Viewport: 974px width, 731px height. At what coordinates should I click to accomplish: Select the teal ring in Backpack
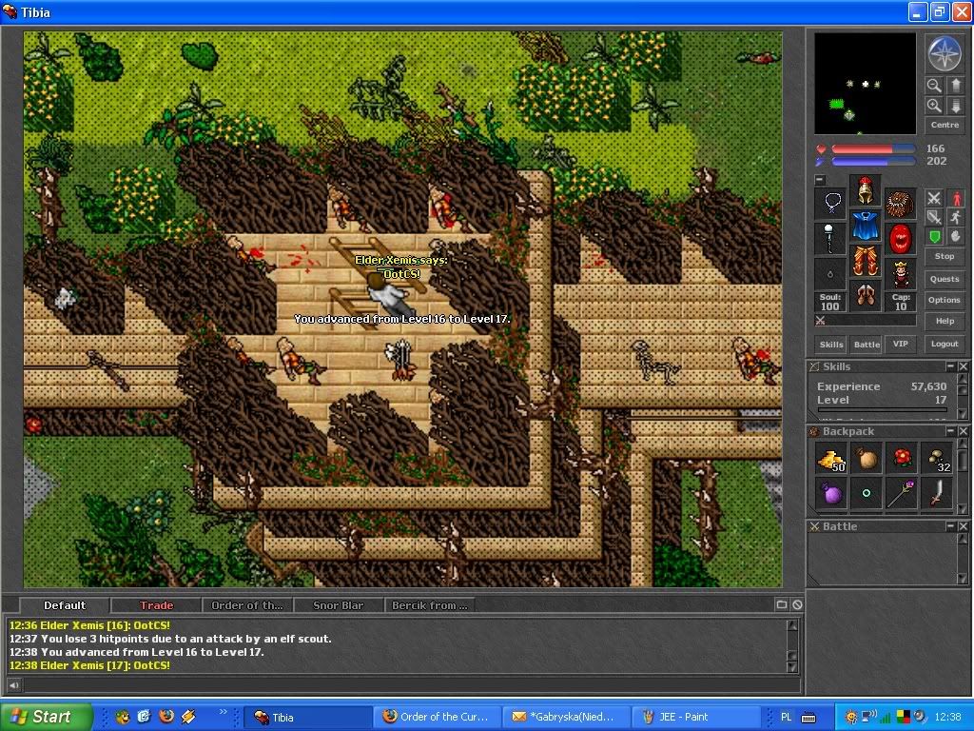[867, 494]
